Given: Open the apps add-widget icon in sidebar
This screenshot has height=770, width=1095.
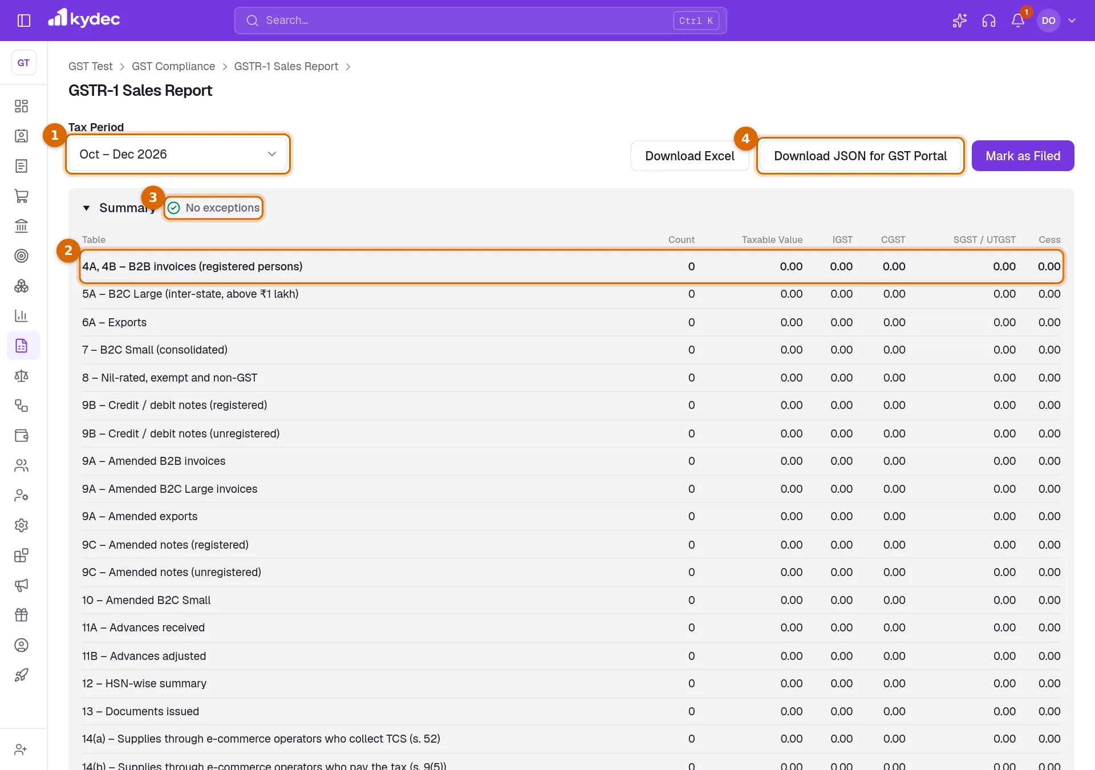Looking at the screenshot, I should [x=21, y=555].
